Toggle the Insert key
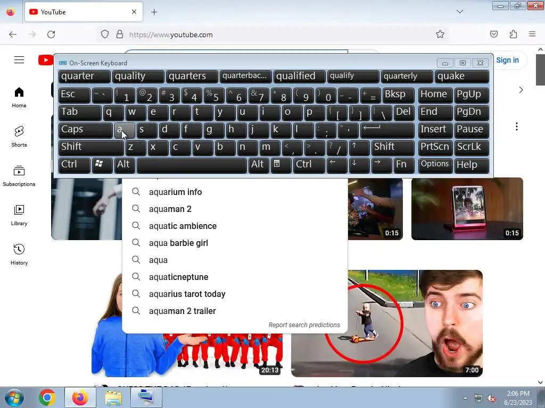The height and width of the screenshot is (408, 545). coord(435,130)
